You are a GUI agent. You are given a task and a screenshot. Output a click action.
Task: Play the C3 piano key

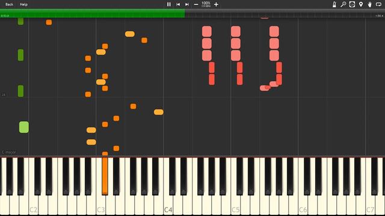tap(100, 205)
